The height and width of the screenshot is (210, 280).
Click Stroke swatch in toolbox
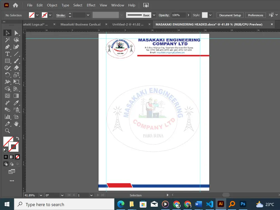14,147
